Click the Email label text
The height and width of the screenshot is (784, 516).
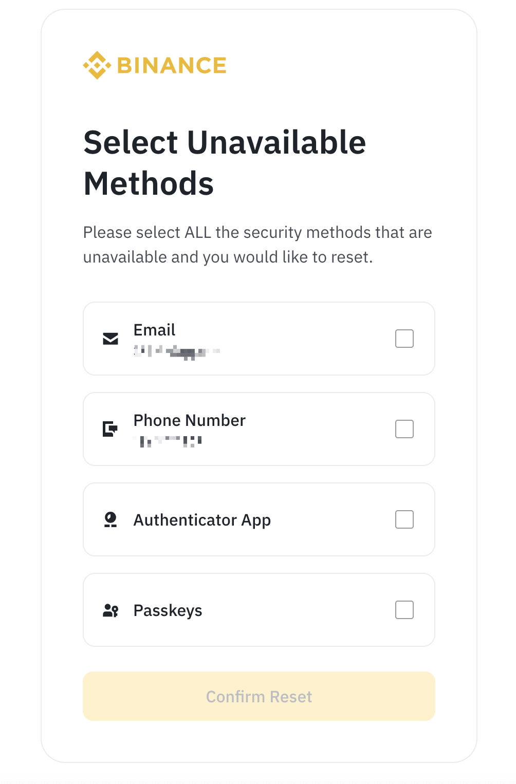point(154,330)
